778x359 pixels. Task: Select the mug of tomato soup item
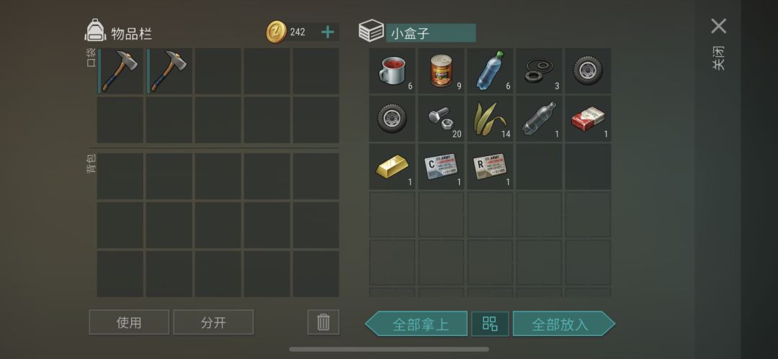(x=392, y=71)
